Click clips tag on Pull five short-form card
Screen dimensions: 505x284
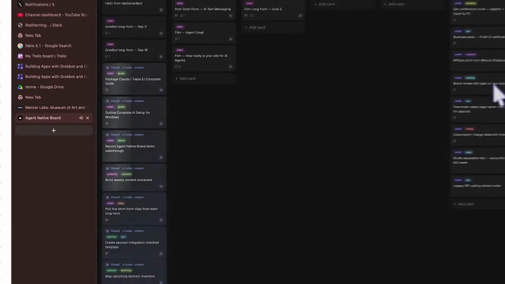click(121, 203)
